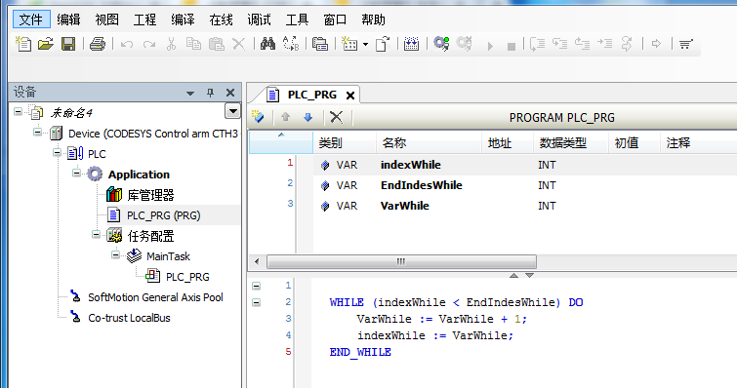Open the 在线 menu
The image size is (737, 388).
coord(221,19)
